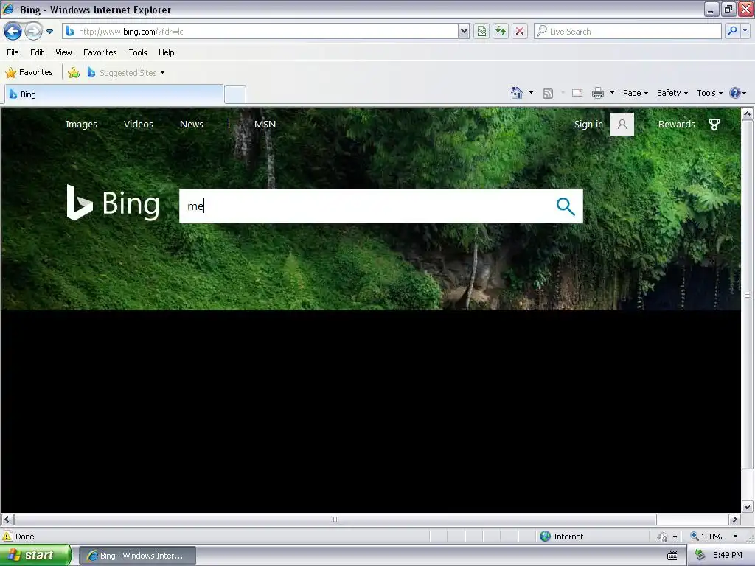Viewport: 755px width, 566px height.
Task: Open the zoom level 100% control
Action: [x=706, y=537]
